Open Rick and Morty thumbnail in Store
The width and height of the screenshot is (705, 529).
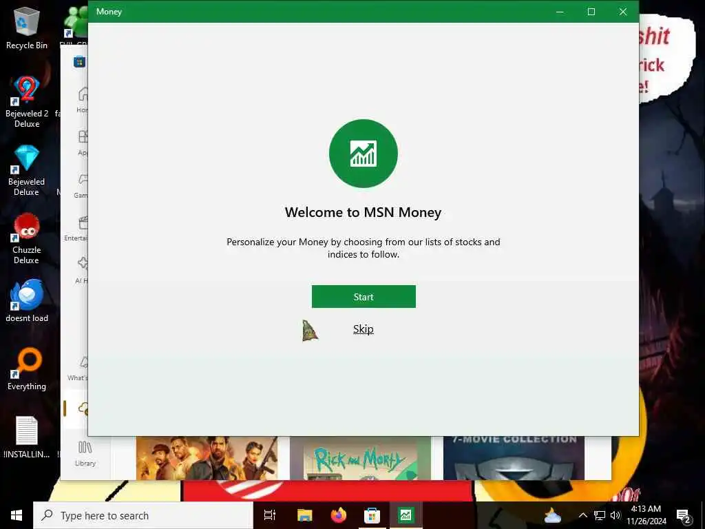click(x=360, y=458)
